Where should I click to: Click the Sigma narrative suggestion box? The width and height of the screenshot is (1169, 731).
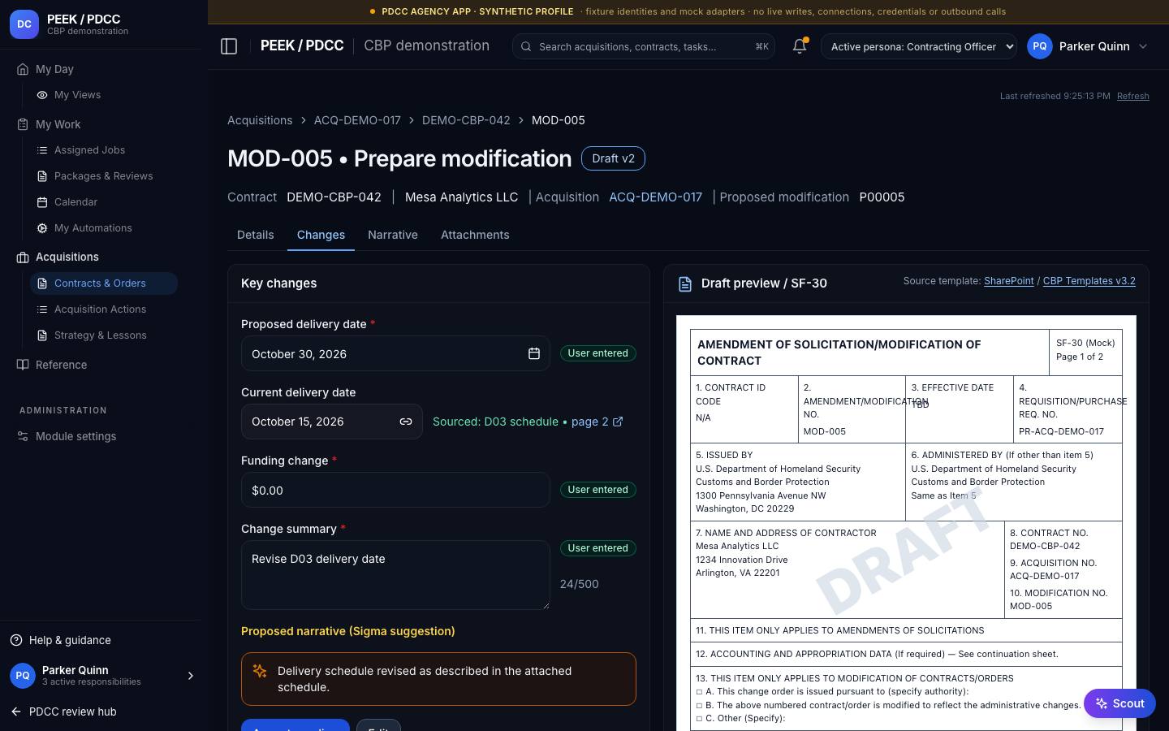pyautogui.click(x=438, y=679)
